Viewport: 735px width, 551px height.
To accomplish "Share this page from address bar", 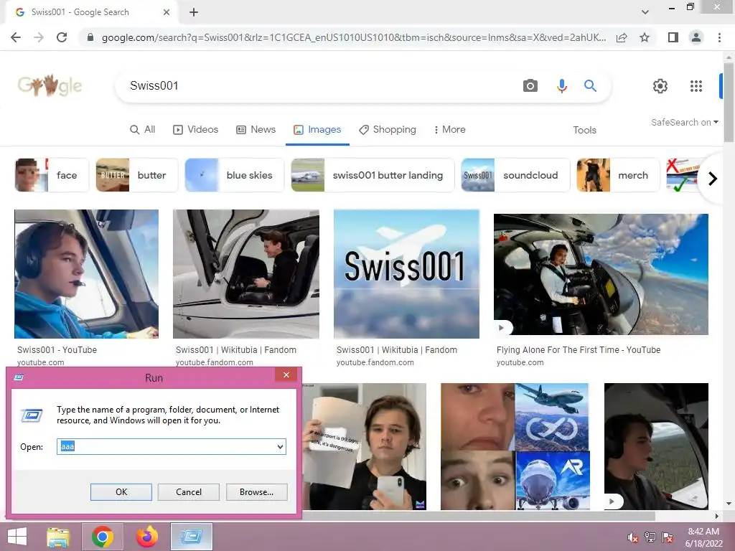I will [x=622, y=37].
